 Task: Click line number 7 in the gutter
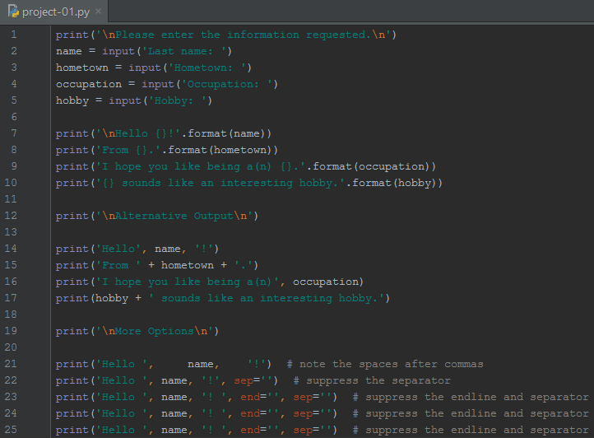[x=14, y=133]
